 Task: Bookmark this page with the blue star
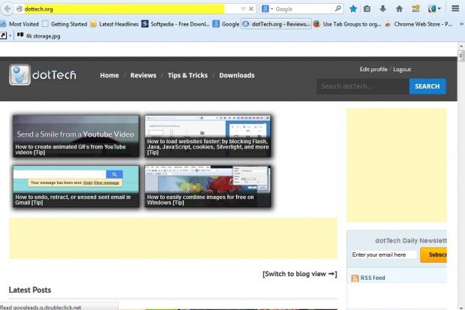(x=353, y=9)
